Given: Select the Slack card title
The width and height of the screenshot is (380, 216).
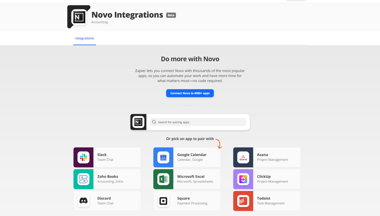Looking at the screenshot, I should [x=102, y=155].
